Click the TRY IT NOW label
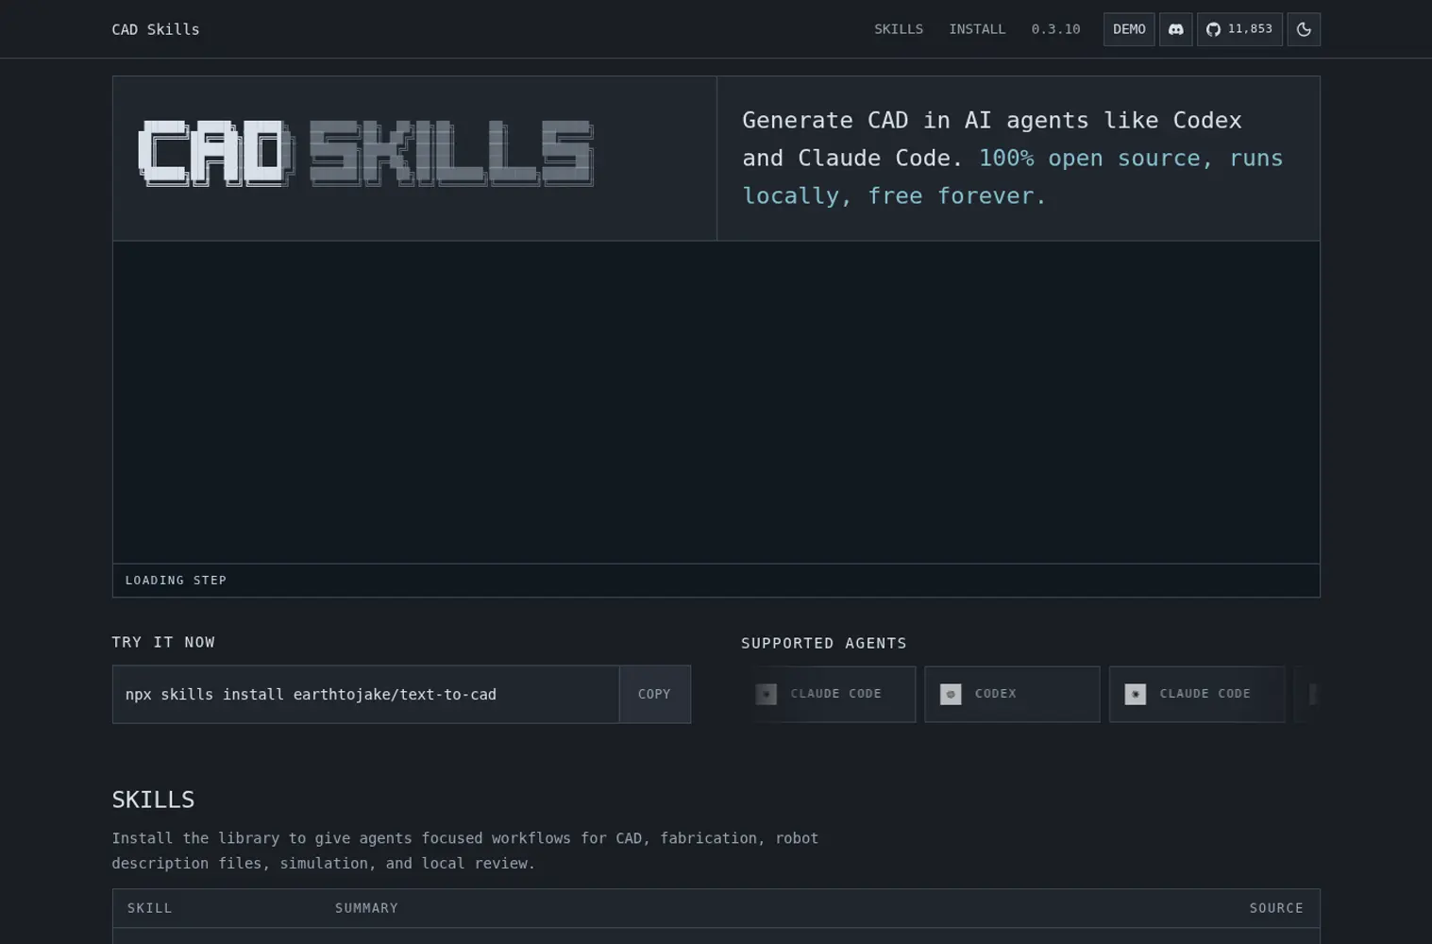 [163, 642]
